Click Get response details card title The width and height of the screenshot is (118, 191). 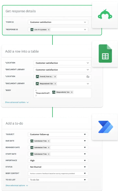pos(21,11)
